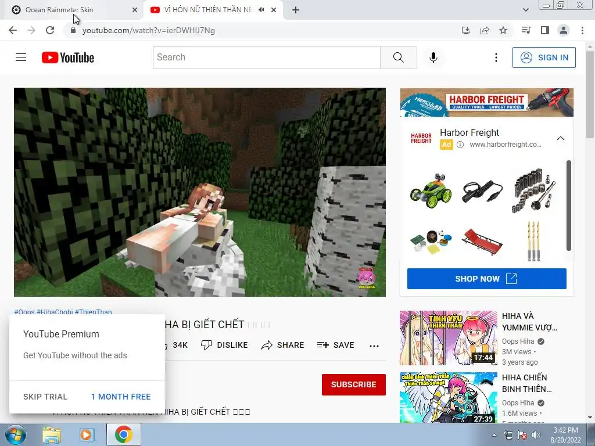The height and width of the screenshot is (446, 595).
Task: Go back with browser back arrow
Action: coord(13,30)
